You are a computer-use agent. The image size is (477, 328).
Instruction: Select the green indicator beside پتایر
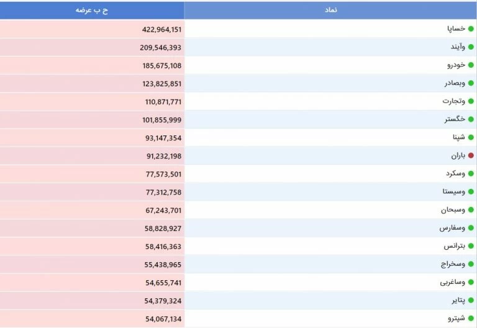471,301
